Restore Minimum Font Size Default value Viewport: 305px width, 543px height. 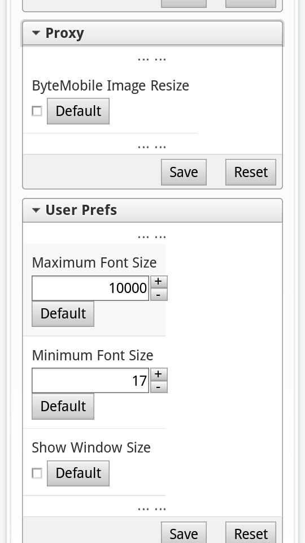(63, 406)
